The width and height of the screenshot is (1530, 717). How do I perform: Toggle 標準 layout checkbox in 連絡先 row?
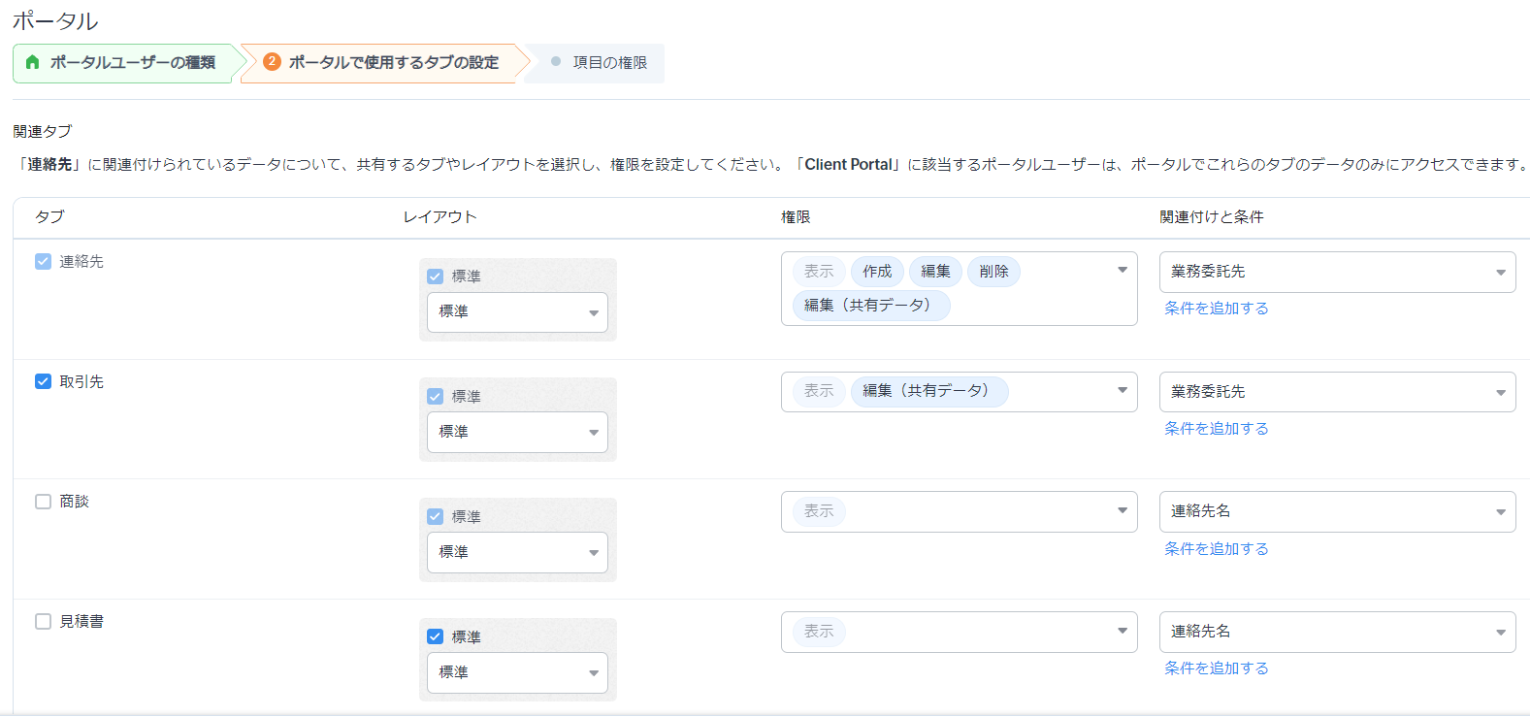coord(435,277)
